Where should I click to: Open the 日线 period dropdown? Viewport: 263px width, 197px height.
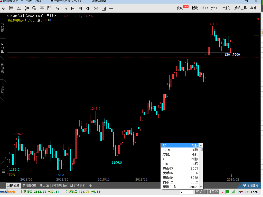pyautogui.click(x=51, y=16)
